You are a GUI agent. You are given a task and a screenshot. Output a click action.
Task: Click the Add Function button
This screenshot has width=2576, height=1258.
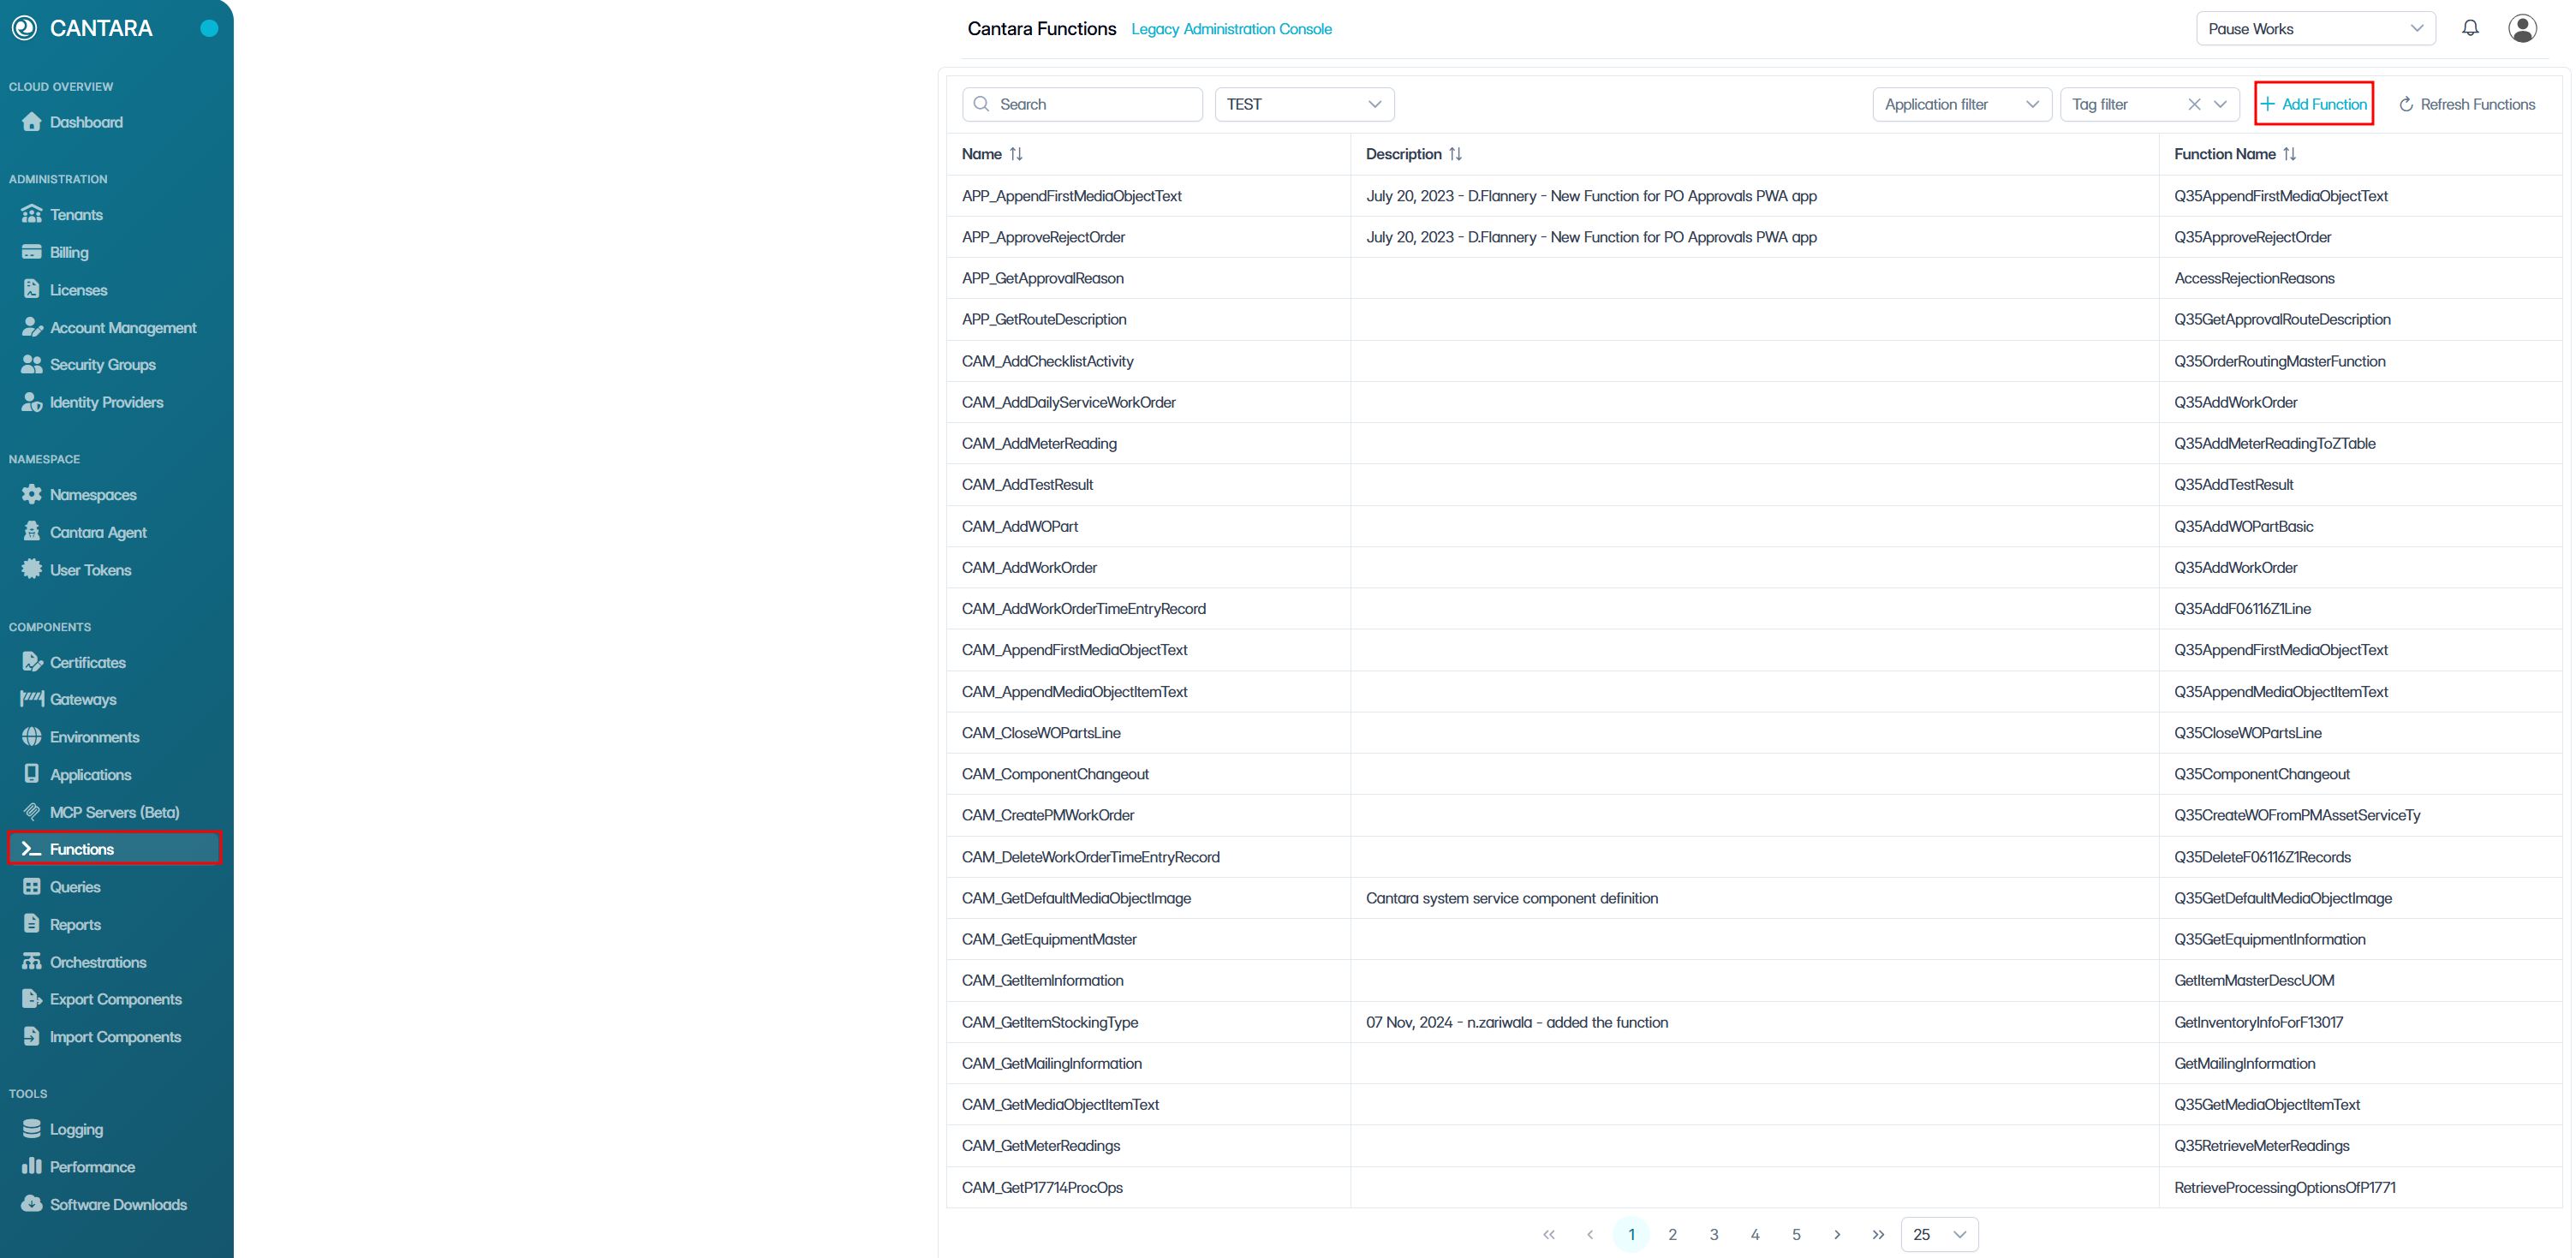click(x=2313, y=104)
